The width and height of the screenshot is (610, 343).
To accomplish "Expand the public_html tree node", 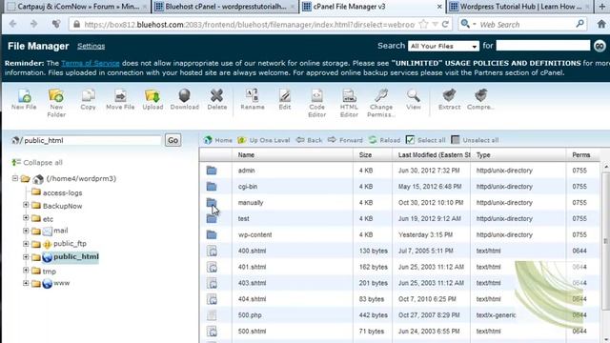I will pos(26,256).
